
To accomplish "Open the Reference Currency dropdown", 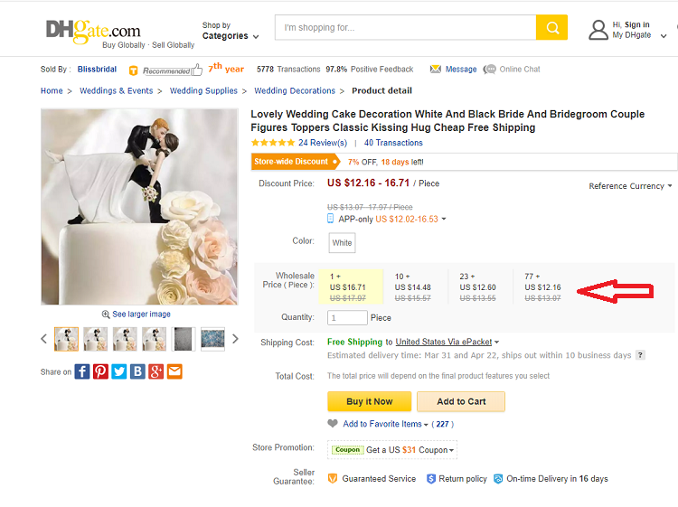I will click(x=630, y=186).
